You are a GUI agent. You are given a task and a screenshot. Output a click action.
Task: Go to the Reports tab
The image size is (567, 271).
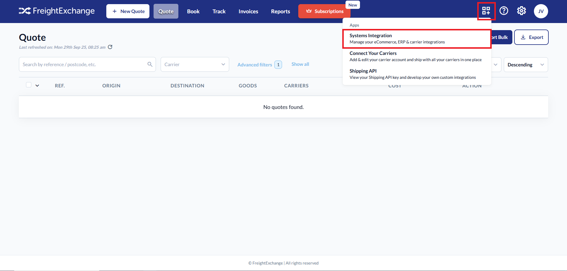(x=281, y=11)
